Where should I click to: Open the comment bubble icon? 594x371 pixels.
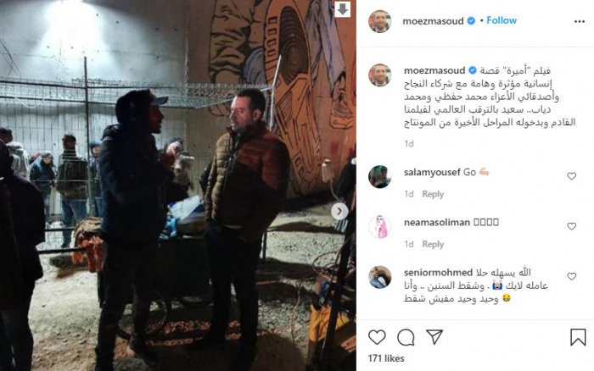pos(406,337)
